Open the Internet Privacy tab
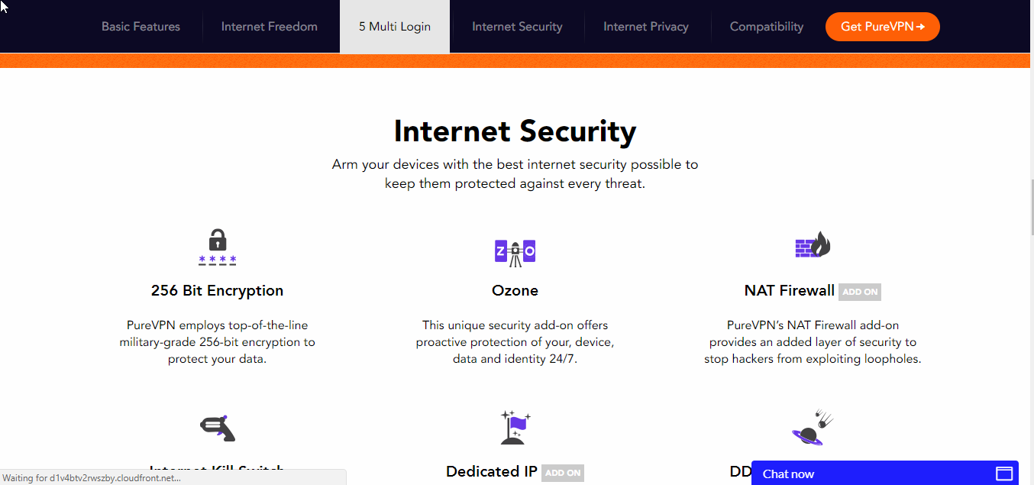This screenshot has height=485, width=1034. [646, 27]
